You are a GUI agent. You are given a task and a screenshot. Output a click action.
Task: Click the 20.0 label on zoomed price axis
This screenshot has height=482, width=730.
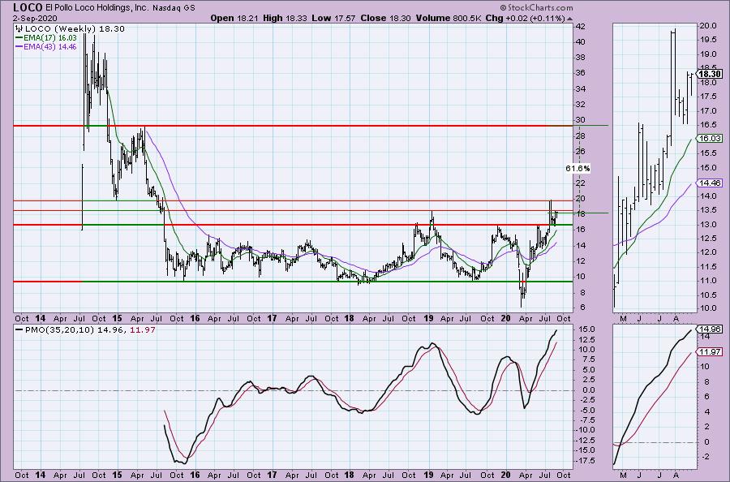click(706, 26)
